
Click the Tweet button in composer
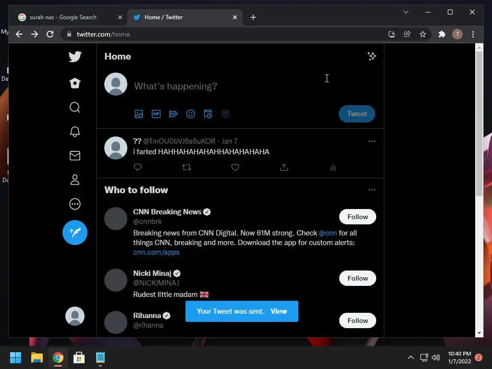click(357, 114)
